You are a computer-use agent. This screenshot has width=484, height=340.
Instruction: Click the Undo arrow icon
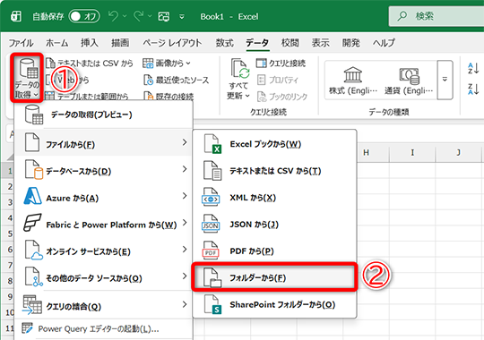click(113, 16)
